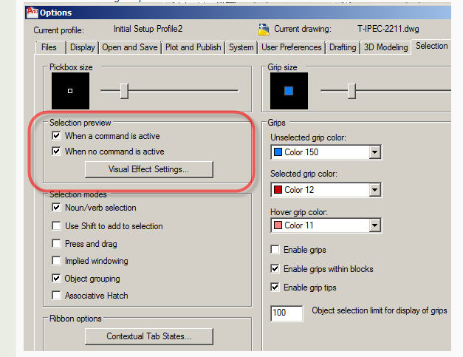Click the pink Color 11 swatch
463x357 pixels.
278,225
